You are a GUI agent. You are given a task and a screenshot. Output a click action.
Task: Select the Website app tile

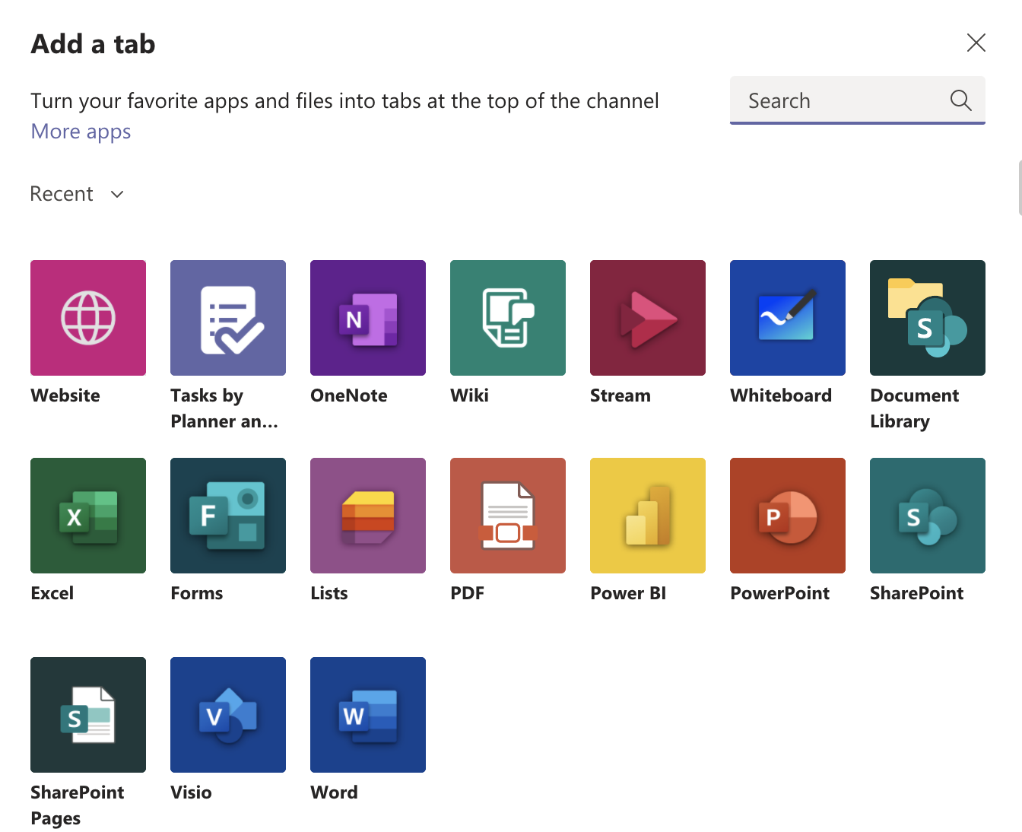[88, 318]
